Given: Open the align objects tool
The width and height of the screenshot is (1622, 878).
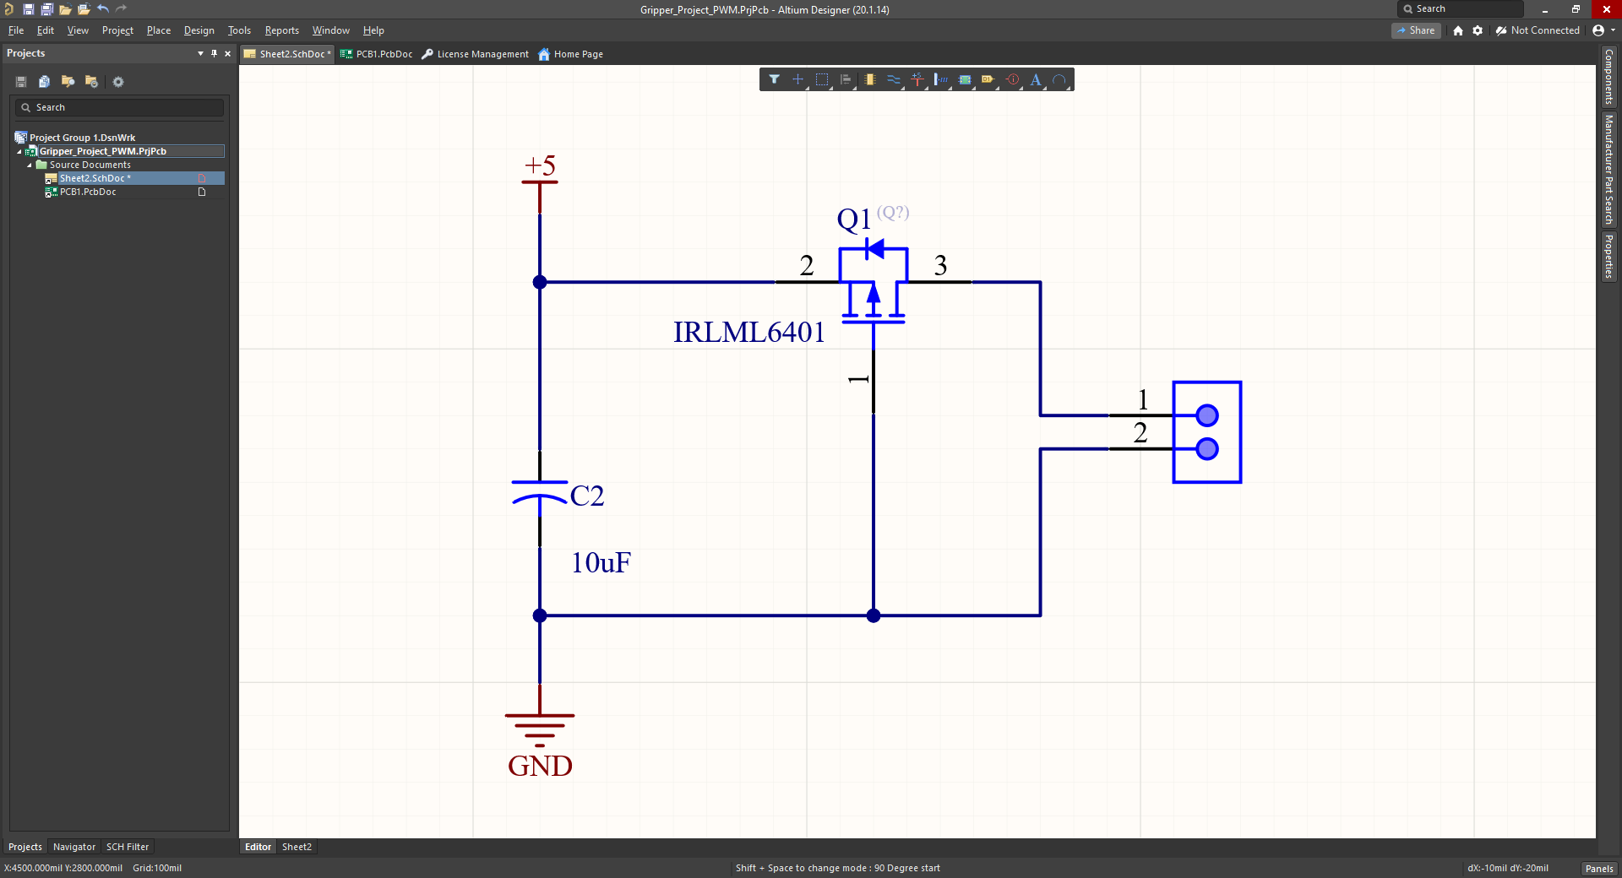Looking at the screenshot, I should pos(846,79).
